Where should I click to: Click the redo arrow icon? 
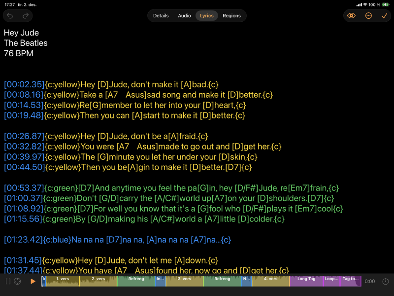click(25, 16)
